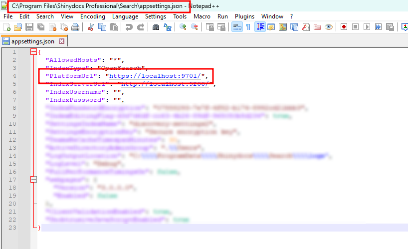Open Find using the binoculars icon

click(x=156, y=27)
